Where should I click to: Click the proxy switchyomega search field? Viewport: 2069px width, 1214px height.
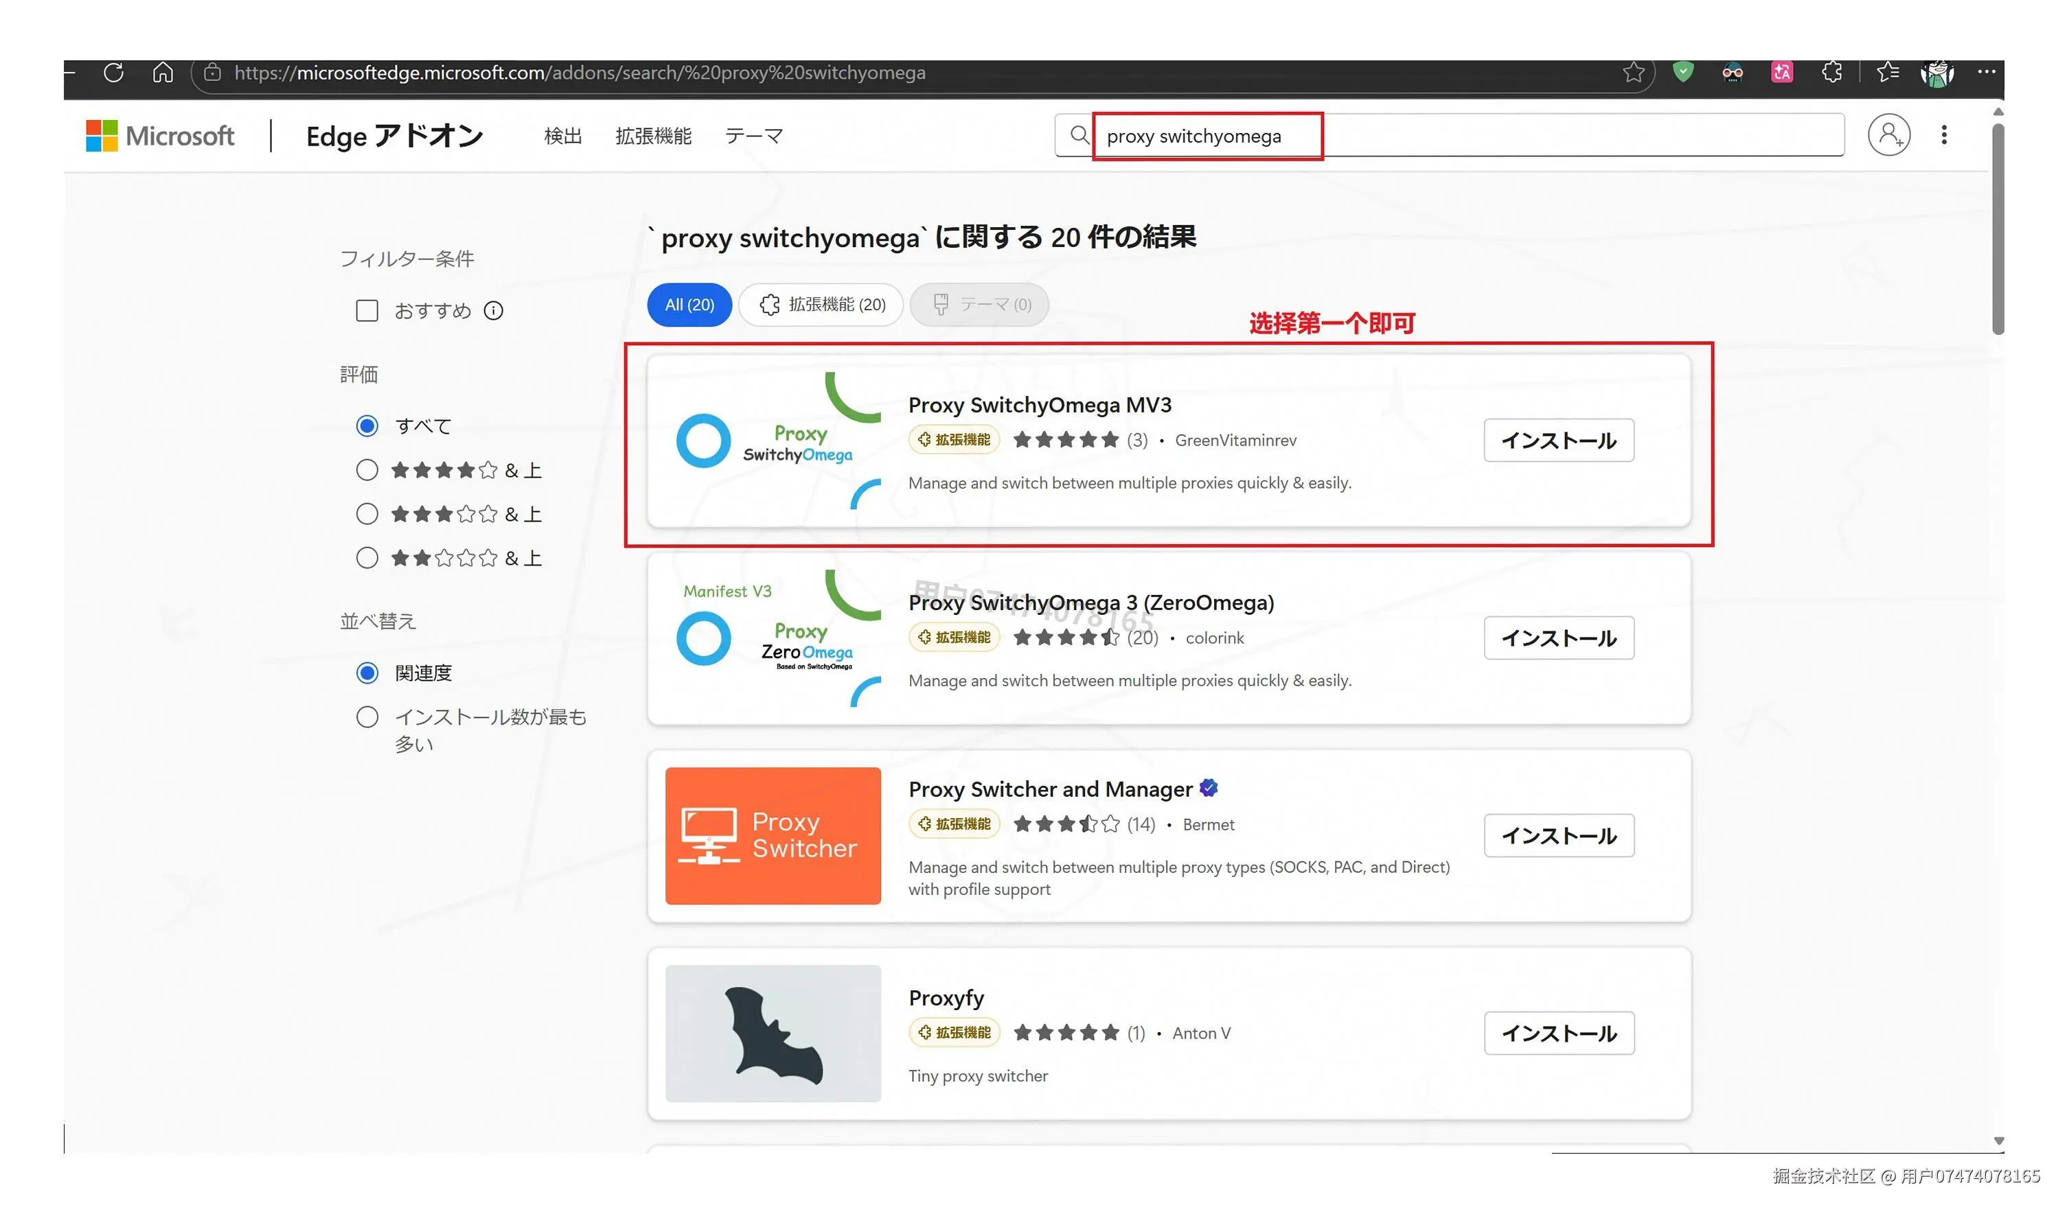[1449, 135]
